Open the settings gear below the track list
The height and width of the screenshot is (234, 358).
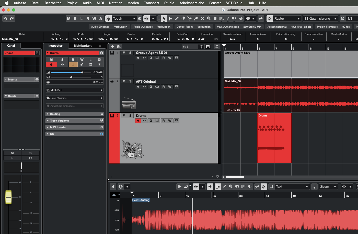coord(218,176)
